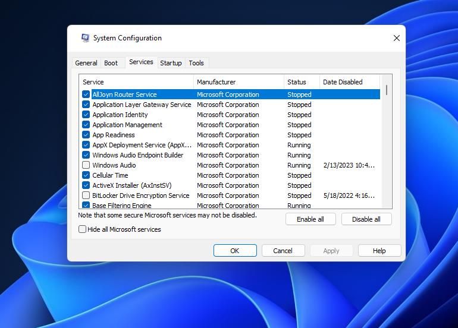Click the Apply button
This screenshot has width=458, height=328.
click(x=331, y=251)
